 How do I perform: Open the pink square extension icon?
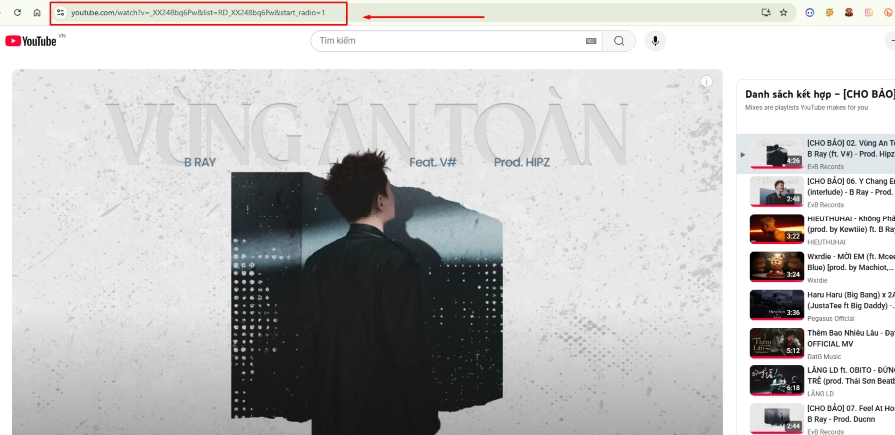(869, 12)
